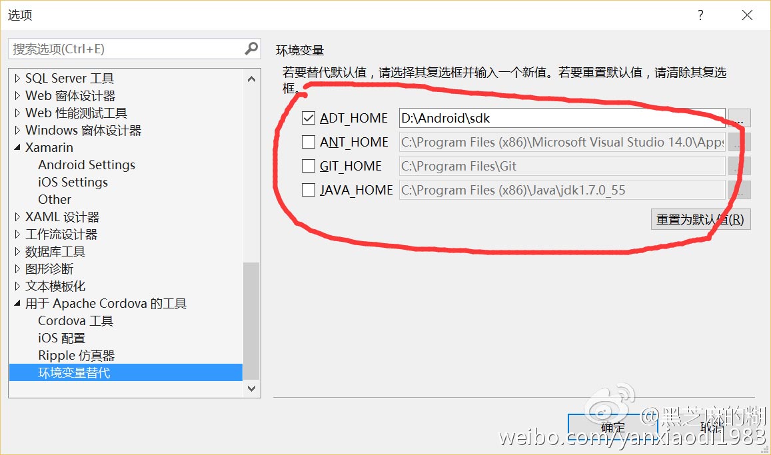Select Android Settings under Xamarin
The width and height of the screenshot is (771, 455).
[87, 165]
